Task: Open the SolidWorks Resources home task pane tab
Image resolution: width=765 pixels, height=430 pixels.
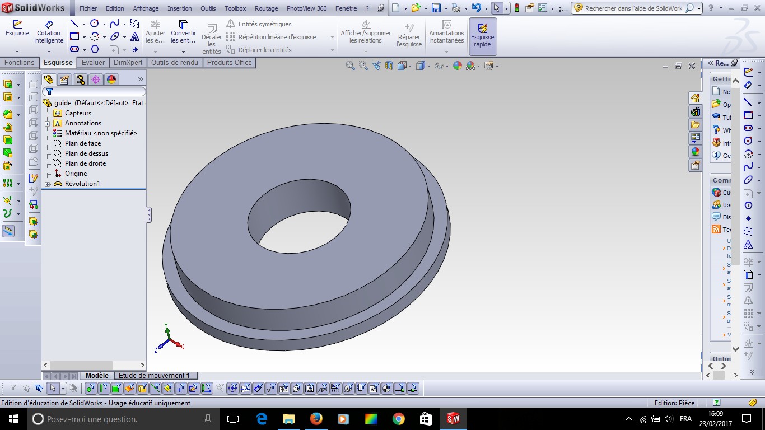Action: 695,98
